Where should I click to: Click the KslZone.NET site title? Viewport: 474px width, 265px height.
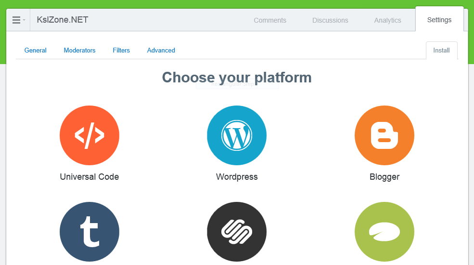pos(63,20)
